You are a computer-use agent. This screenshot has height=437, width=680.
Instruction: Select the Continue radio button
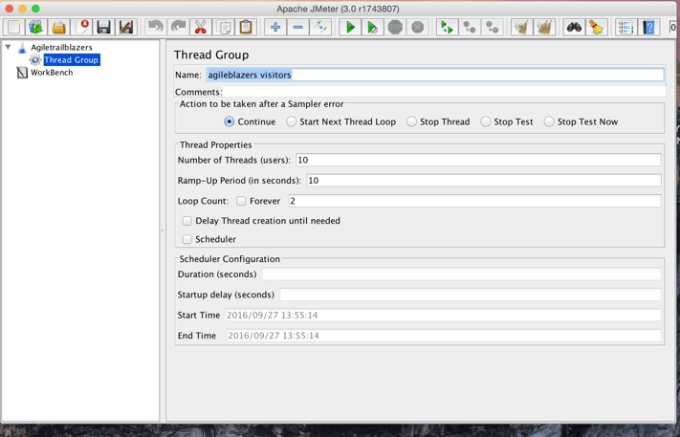pos(229,121)
